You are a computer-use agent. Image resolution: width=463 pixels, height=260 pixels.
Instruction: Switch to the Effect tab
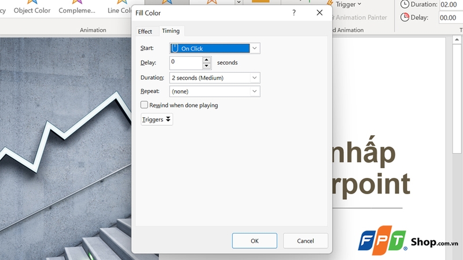click(145, 31)
